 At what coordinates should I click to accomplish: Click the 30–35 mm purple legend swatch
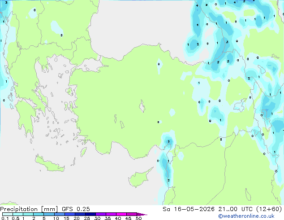point(100,214)
